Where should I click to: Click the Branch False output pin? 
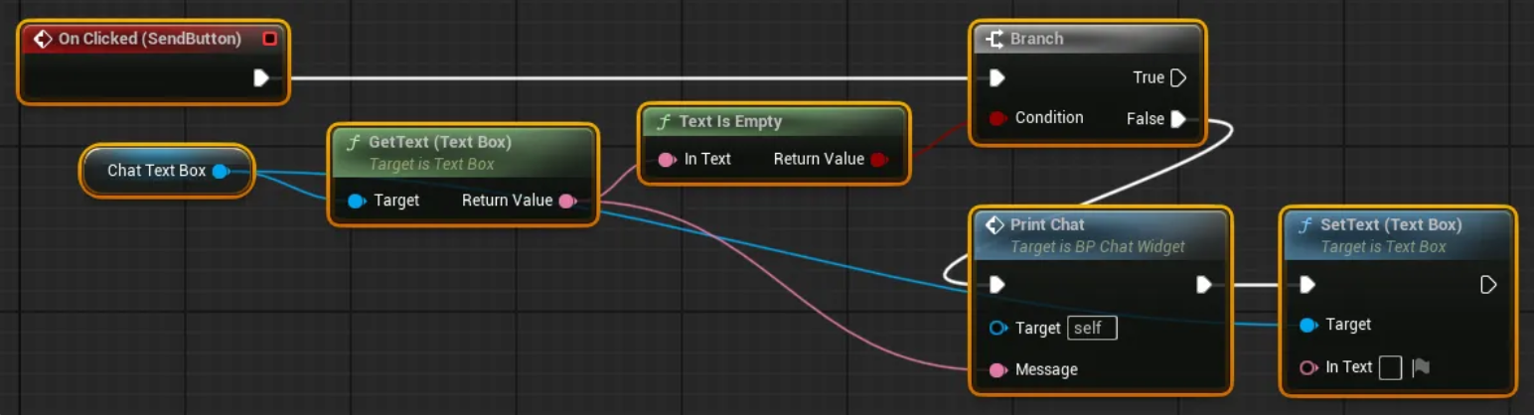click(1178, 119)
